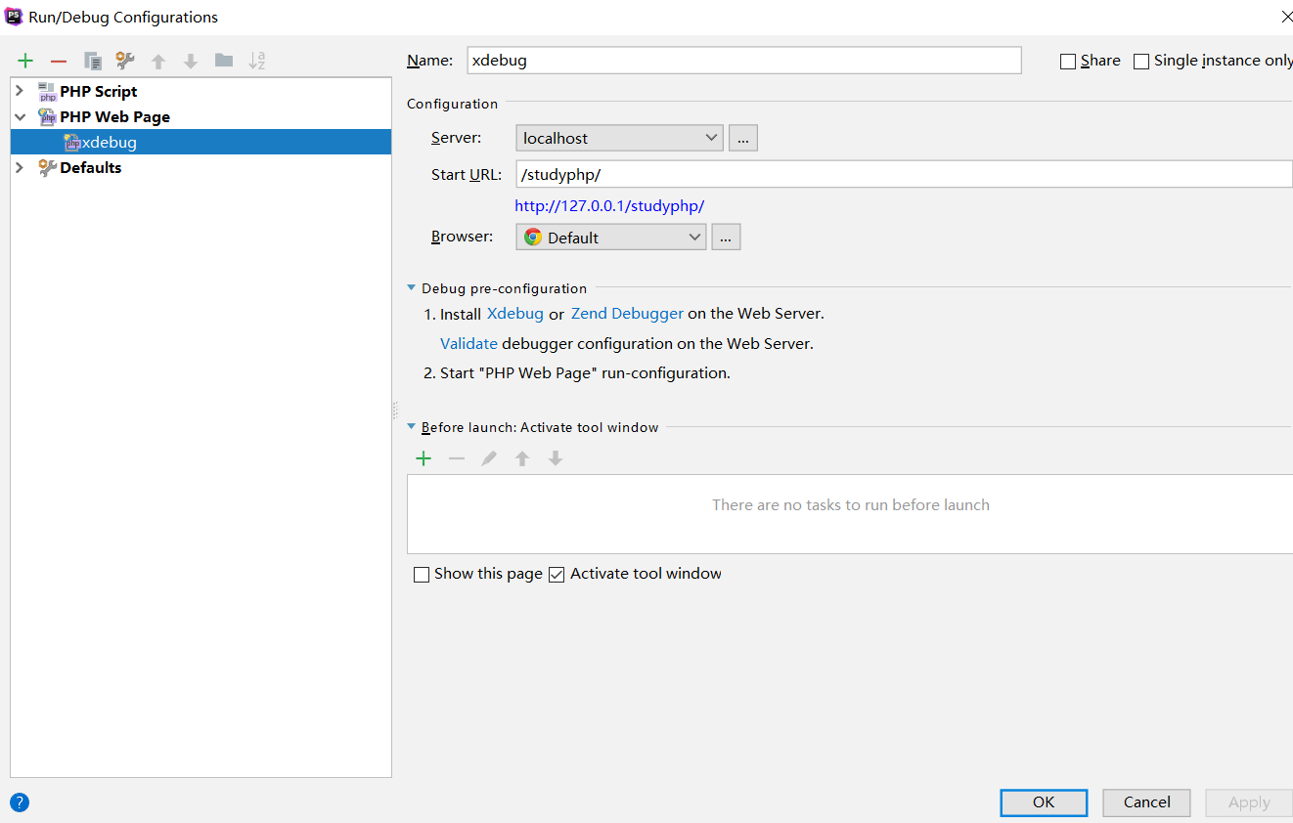1293x823 pixels.
Task: Open the Browser dropdown showing Default
Action: pos(611,237)
